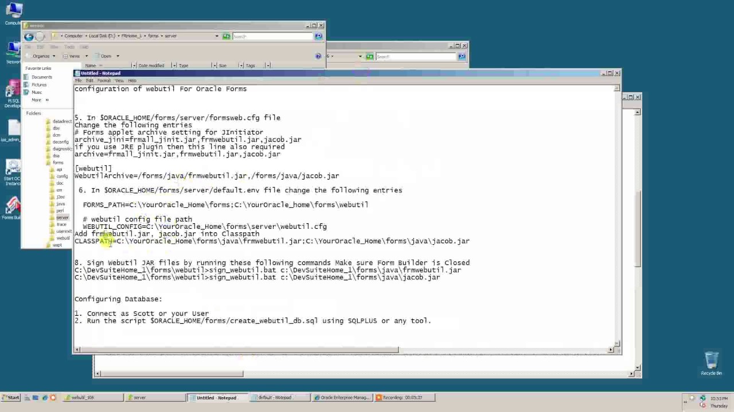Open the Views dropdown in Explorer
Image resolution: width=734 pixels, height=412 pixels.
75,56
